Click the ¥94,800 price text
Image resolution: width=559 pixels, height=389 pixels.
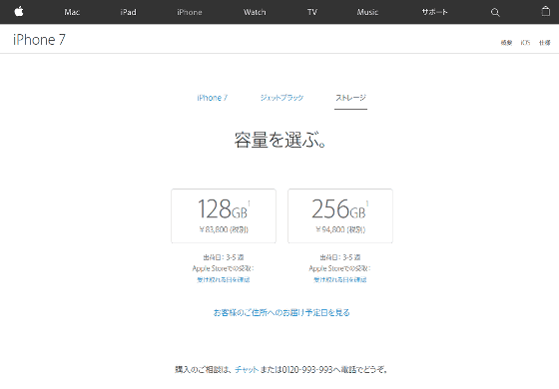click(340, 229)
